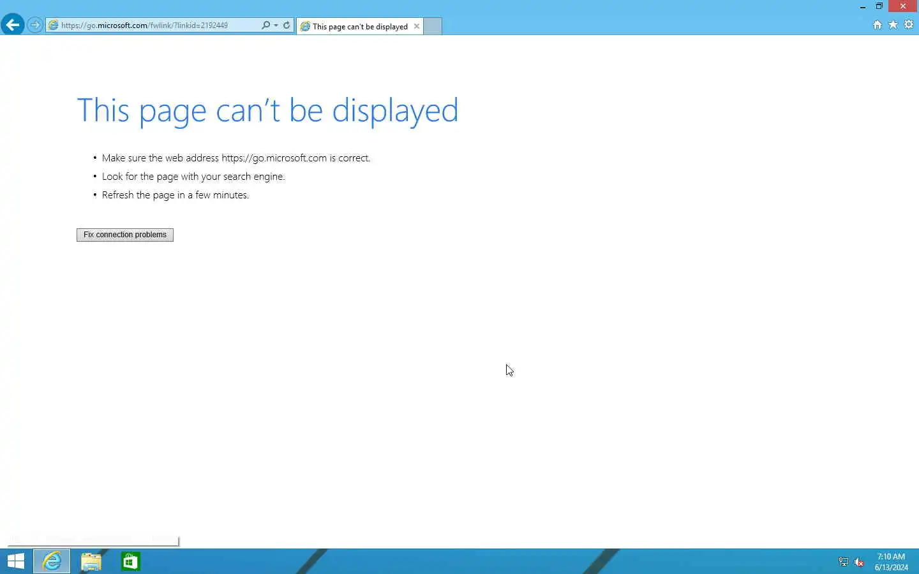
Task: Close the 'This page can't be displayed' tab
Action: tap(417, 26)
